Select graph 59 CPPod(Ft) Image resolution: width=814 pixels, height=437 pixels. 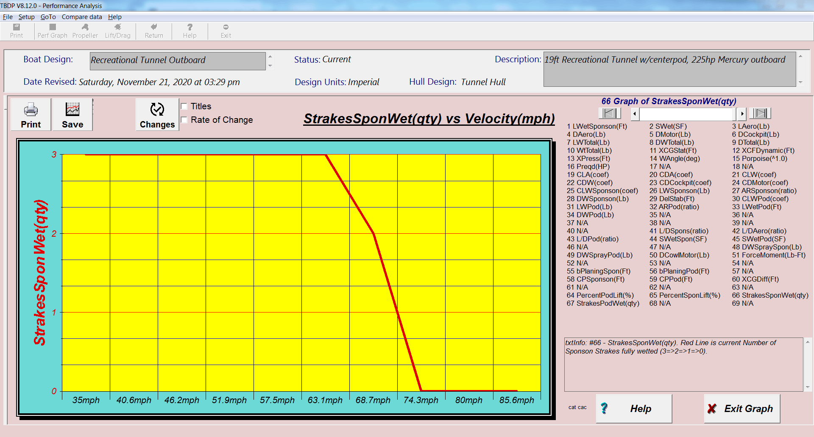coord(671,279)
